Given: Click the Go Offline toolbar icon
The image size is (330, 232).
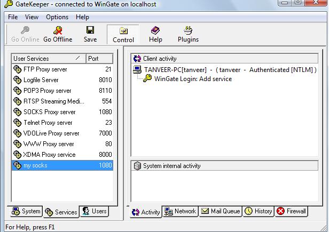Looking at the screenshot, I should (58, 30).
